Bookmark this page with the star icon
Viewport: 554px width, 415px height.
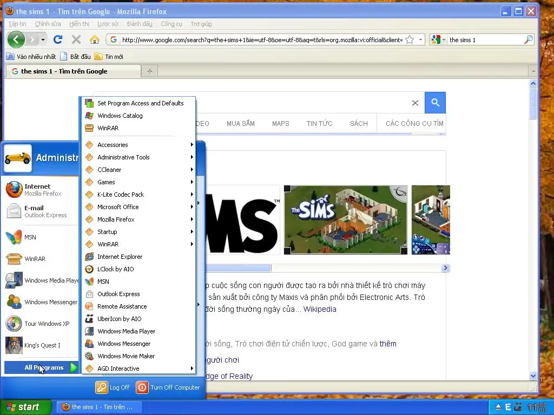coord(410,39)
